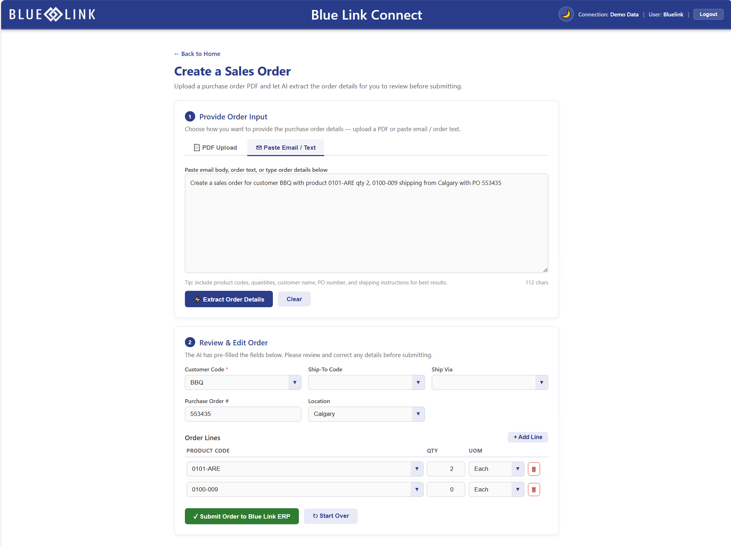The width and height of the screenshot is (731, 546).
Task: Click 'Connection: Demo Data' text
Action: pyautogui.click(x=608, y=15)
